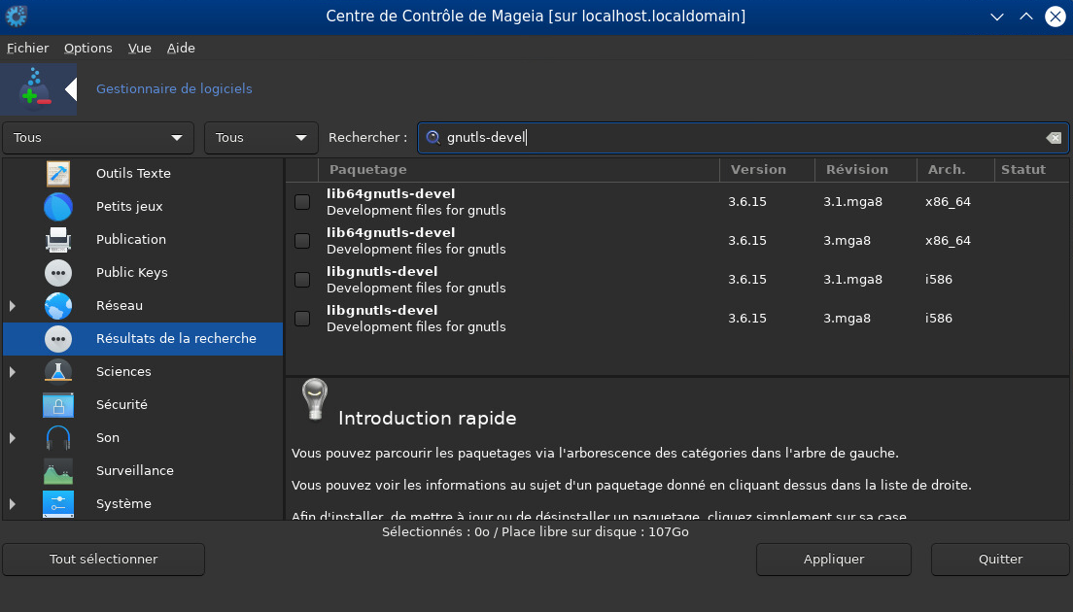
Task: Click the Publication printer icon
Action: coord(58,239)
